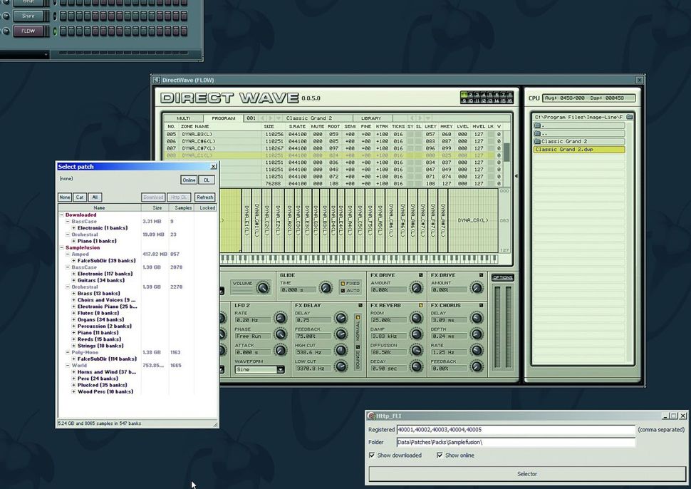The width and height of the screenshot is (691, 489).
Task: Toggle the Show downloaded checkbox
Action: 372,455
